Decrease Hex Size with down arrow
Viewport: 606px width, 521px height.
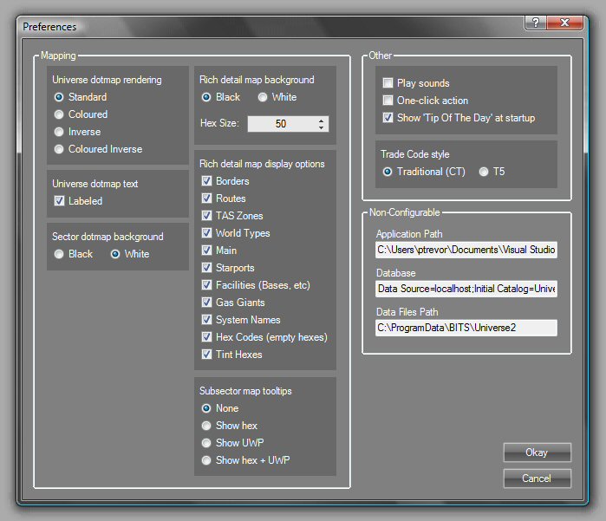321,128
